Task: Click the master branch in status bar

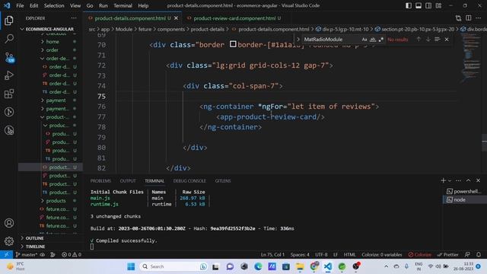Action: click(27, 254)
